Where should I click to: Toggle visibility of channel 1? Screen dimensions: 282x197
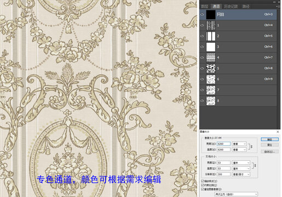coord(202,25)
